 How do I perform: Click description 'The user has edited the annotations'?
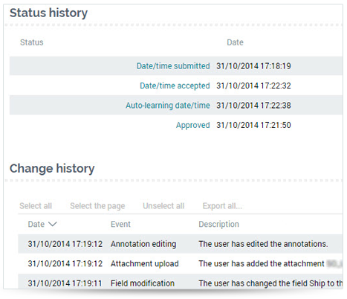(x=263, y=244)
